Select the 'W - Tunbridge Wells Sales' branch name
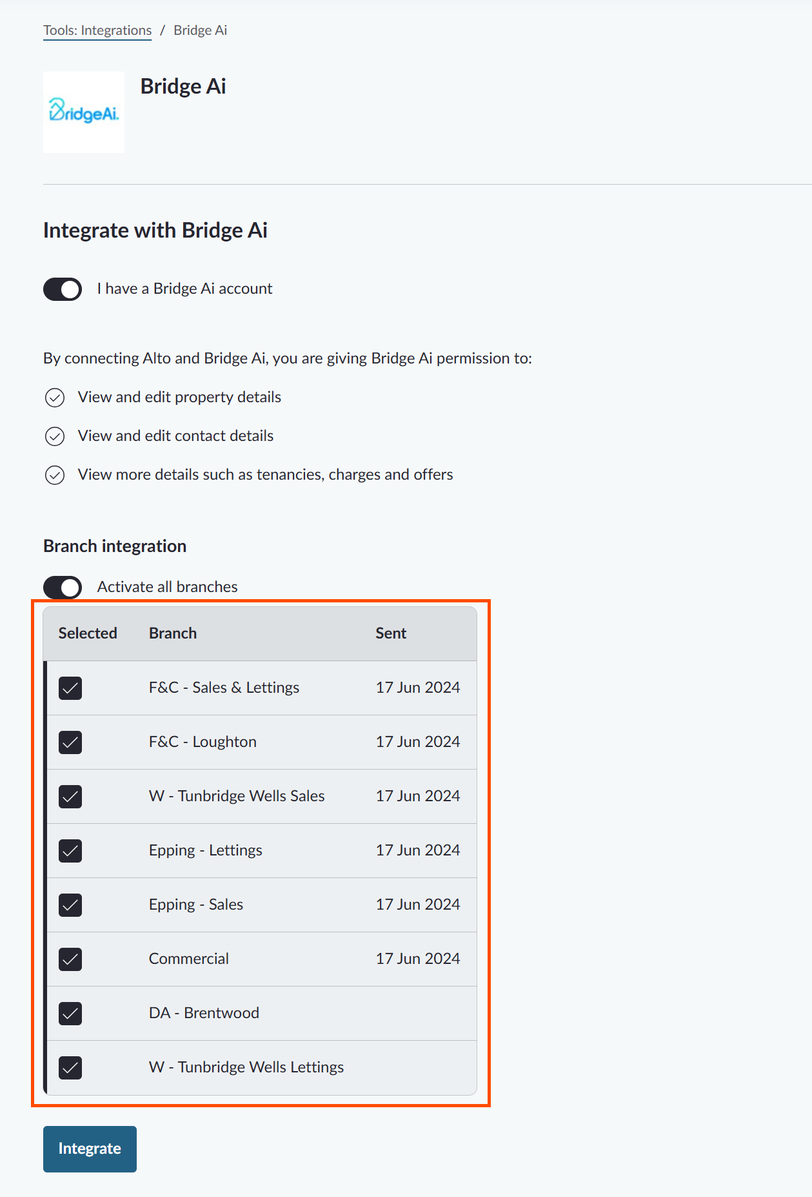This screenshot has width=812, height=1197. coord(237,796)
